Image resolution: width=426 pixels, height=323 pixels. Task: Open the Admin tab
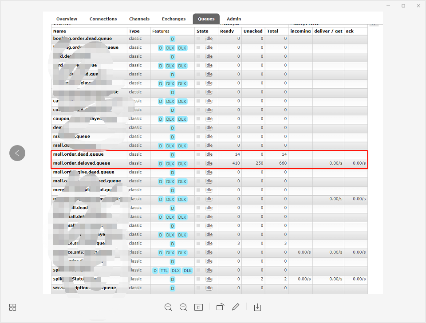[x=234, y=19]
